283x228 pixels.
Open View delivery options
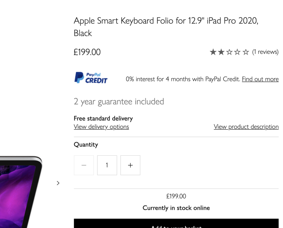[101, 127]
